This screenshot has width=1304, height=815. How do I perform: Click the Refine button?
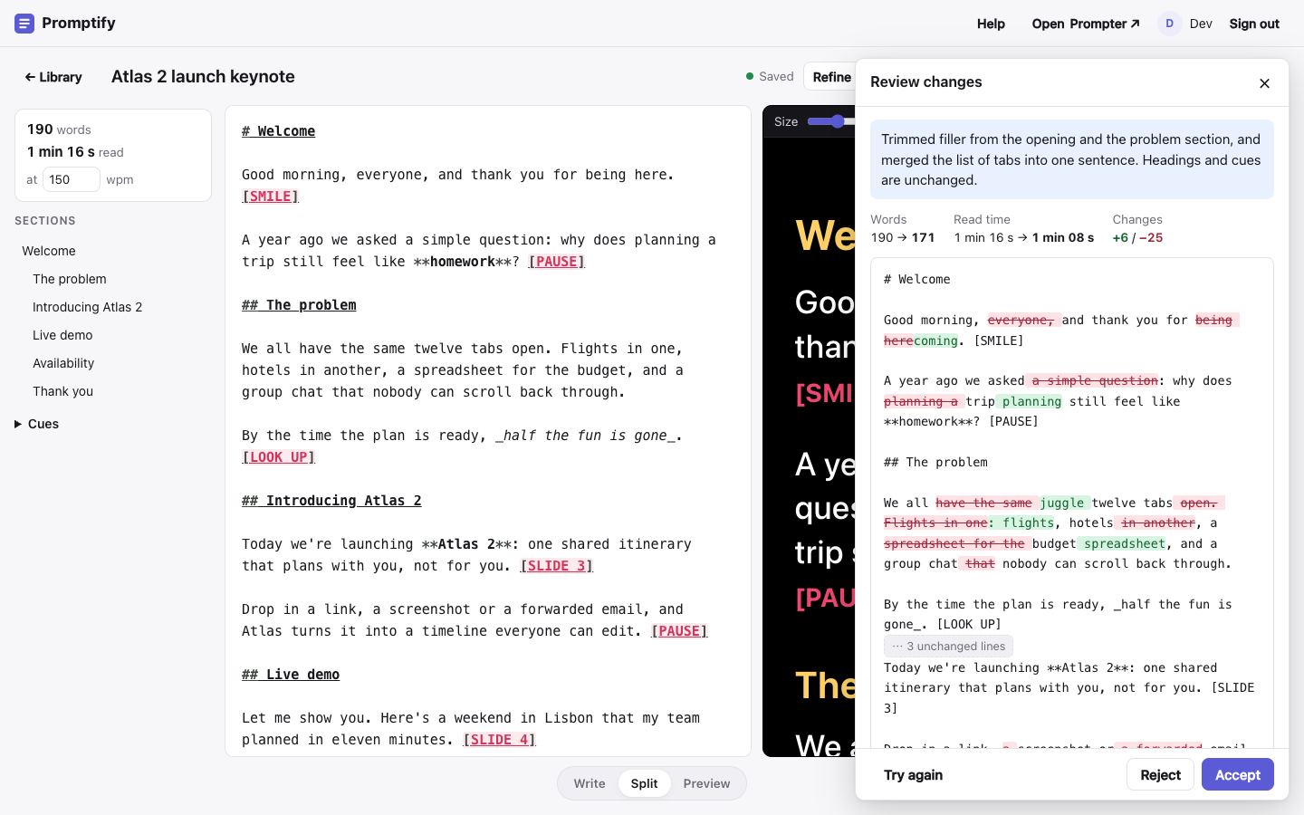click(x=831, y=77)
